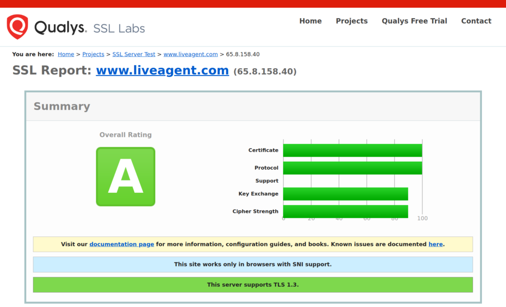
Task: Click the TLS 1.3 support banner
Action: tap(253, 284)
